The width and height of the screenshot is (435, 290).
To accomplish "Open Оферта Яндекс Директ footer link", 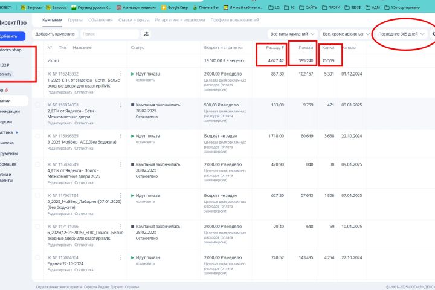I will [x=103, y=287].
